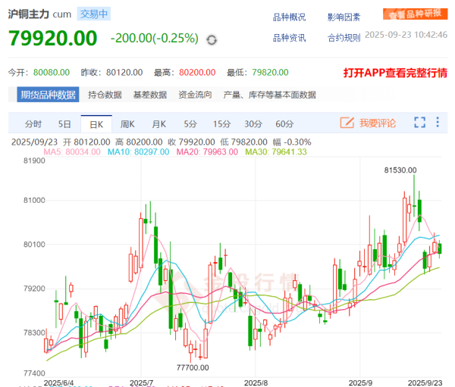Switch to 周K weekly chart
This screenshot has width=455, height=387.
pyautogui.click(x=127, y=123)
